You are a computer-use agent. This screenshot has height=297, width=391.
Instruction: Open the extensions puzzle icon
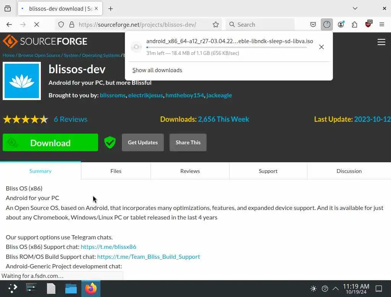pos(354,24)
